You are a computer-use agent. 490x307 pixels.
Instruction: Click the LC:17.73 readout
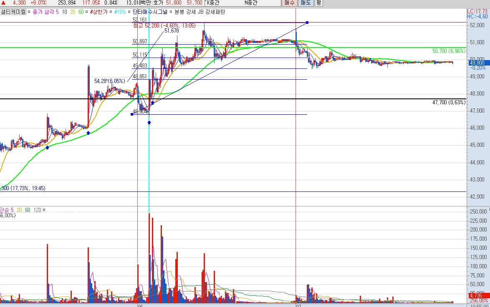point(477,12)
